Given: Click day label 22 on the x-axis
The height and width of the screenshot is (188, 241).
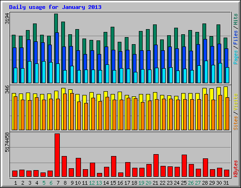Looking at the screenshot, I should click(162, 183).
